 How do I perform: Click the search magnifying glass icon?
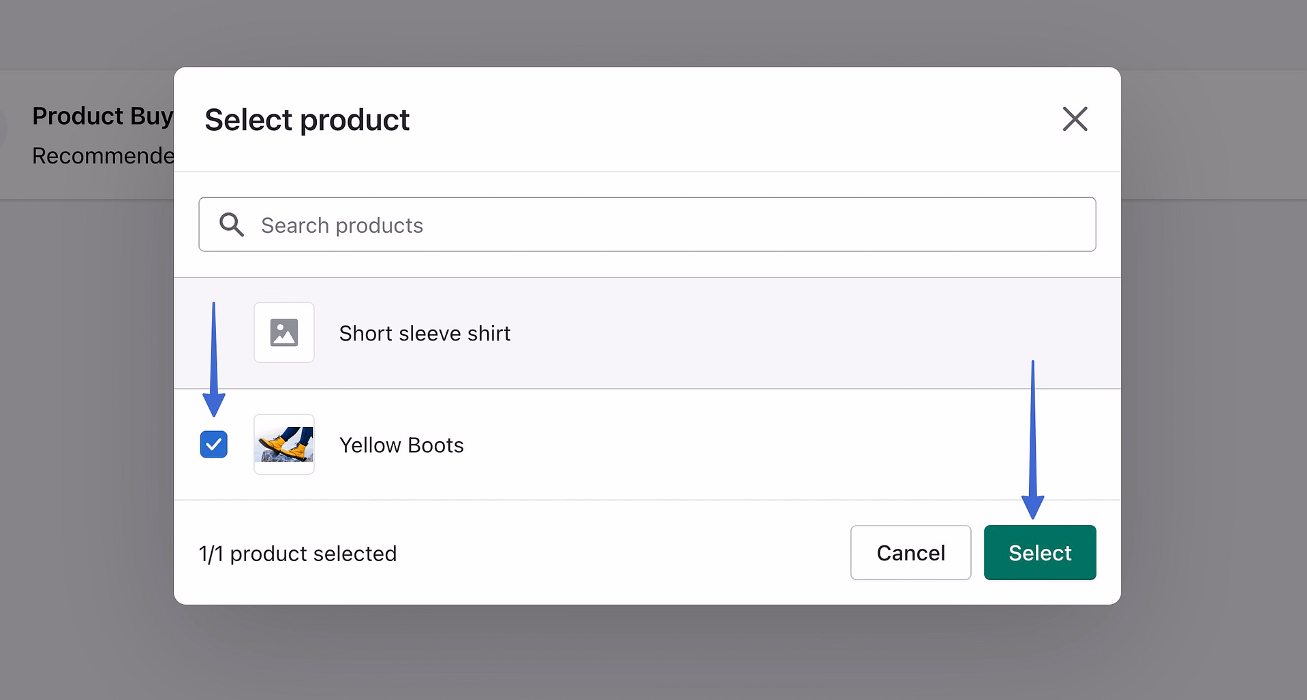click(x=231, y=225)
